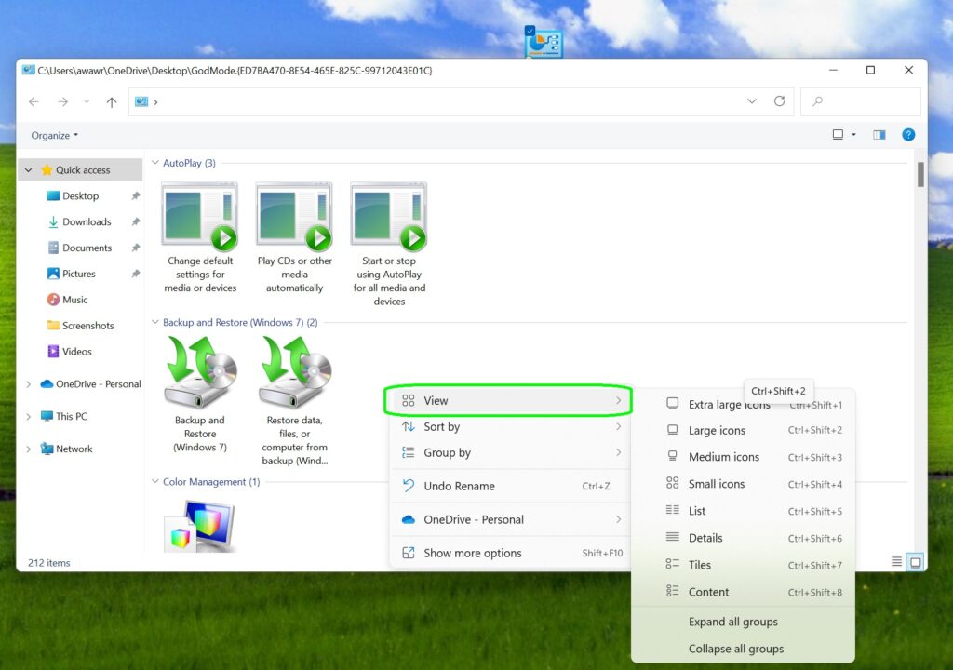Viewport: 953px width, 670px height.
Task: Collapse the Color Management group chevron
Action: pyautogui.click(x=155, y=481)
